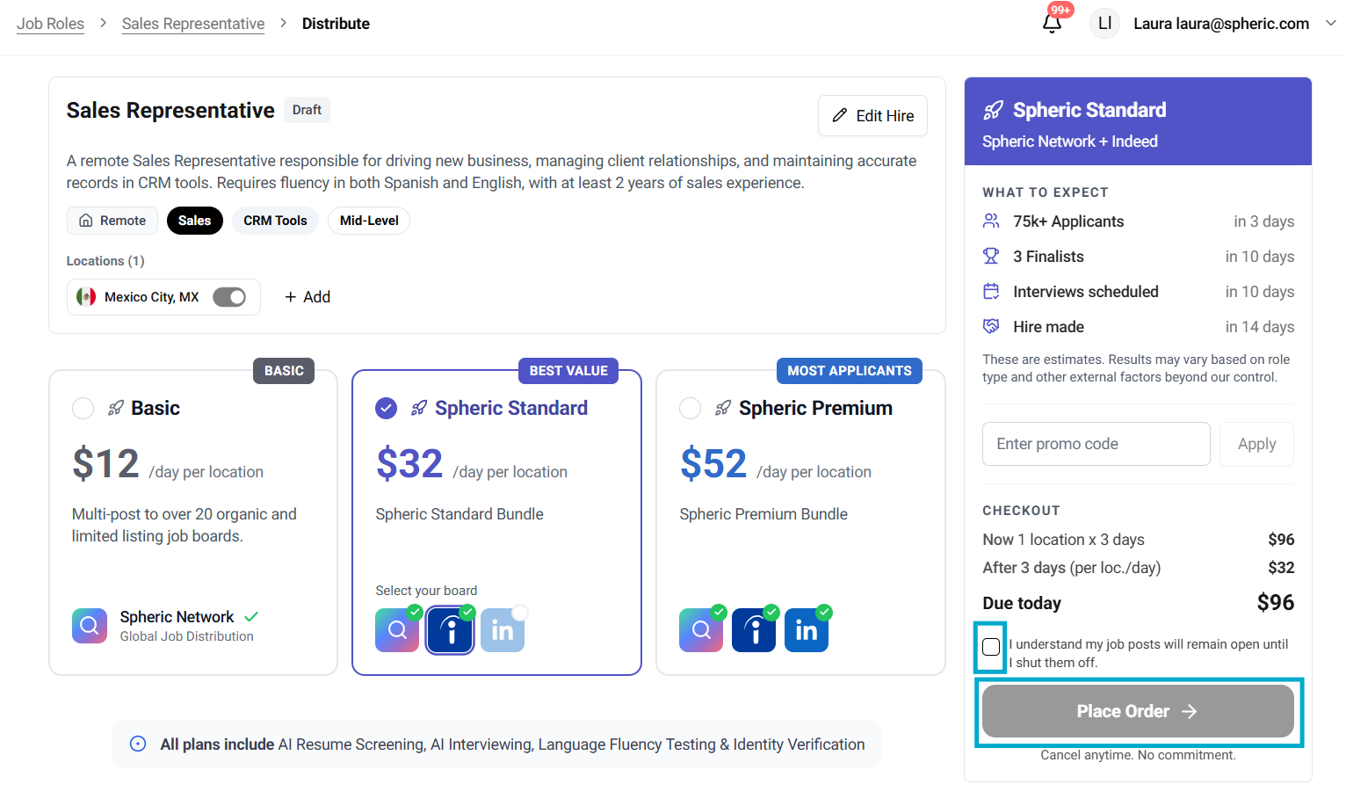Click the LI user avatar
1346x806 pixels.
1104,24
